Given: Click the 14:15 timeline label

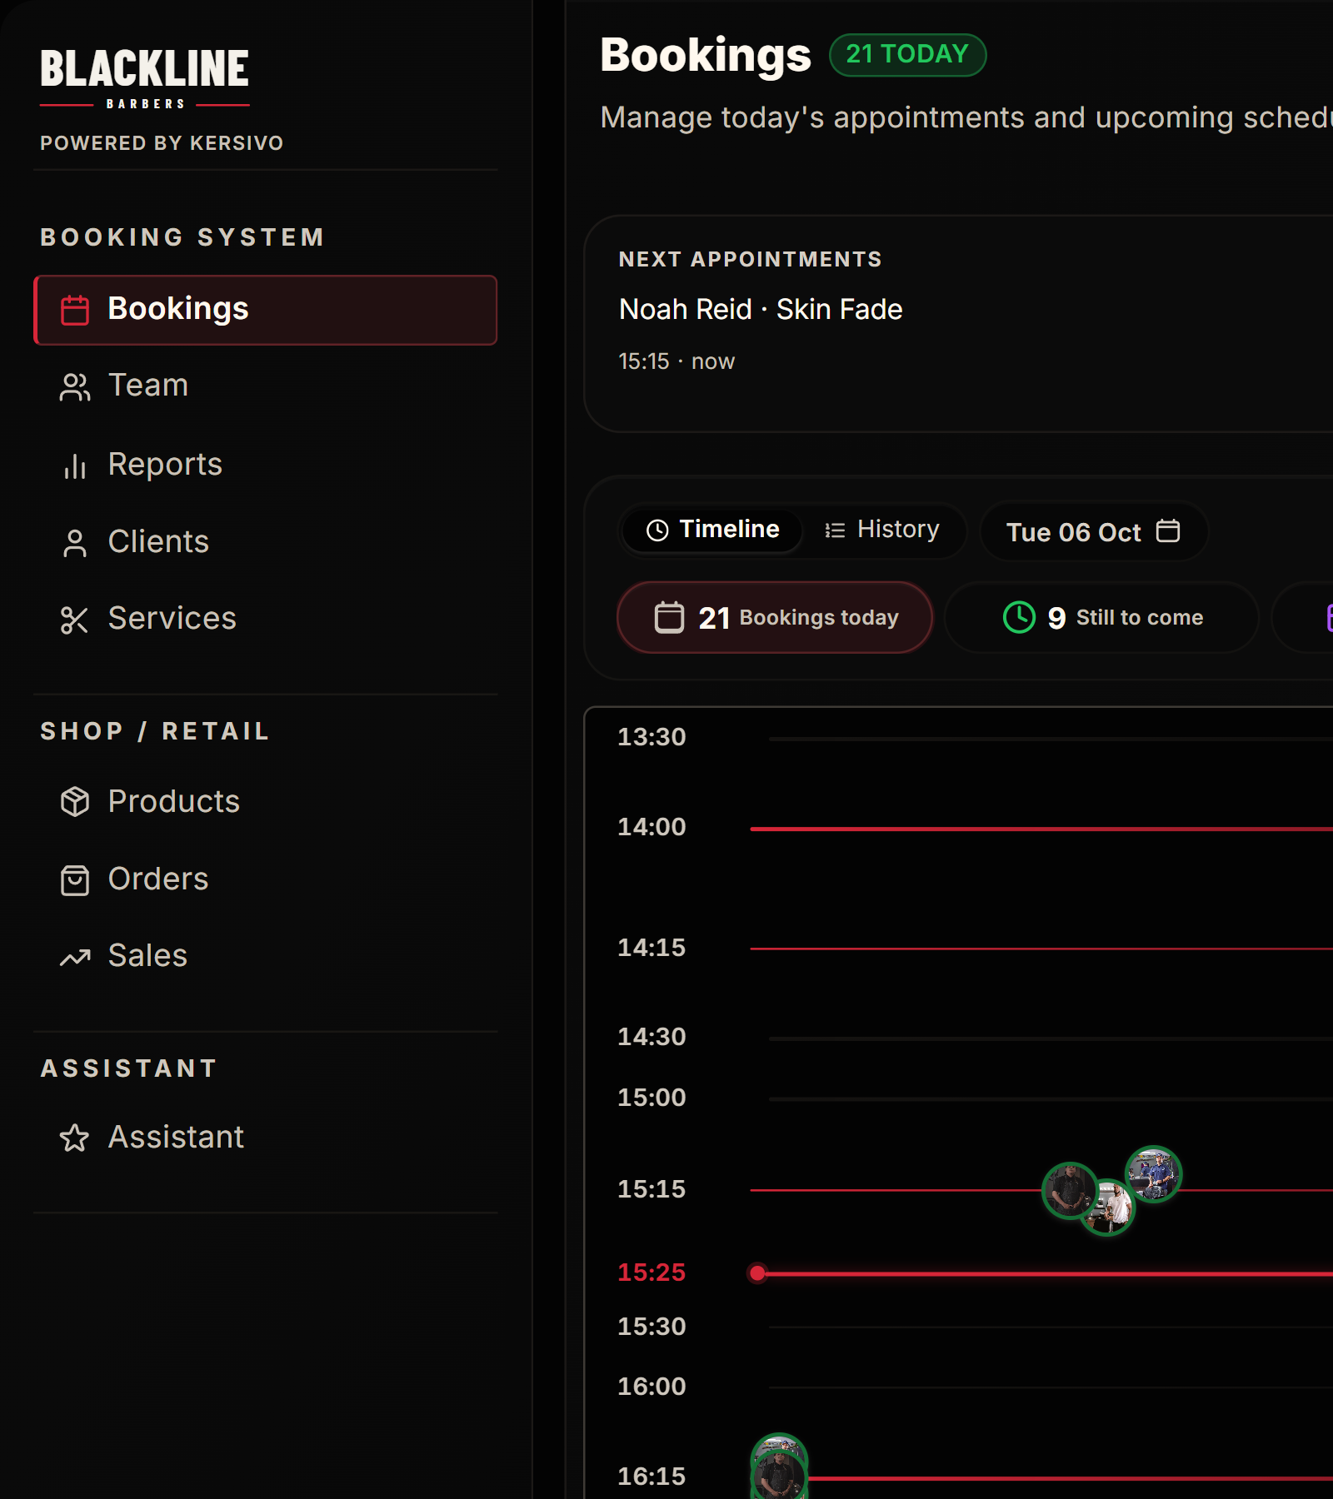Looking at the screenshot, I should [652, 948].
